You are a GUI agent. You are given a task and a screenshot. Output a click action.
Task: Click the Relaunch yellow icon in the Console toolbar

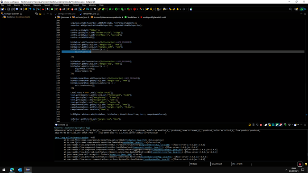[250, 125]
